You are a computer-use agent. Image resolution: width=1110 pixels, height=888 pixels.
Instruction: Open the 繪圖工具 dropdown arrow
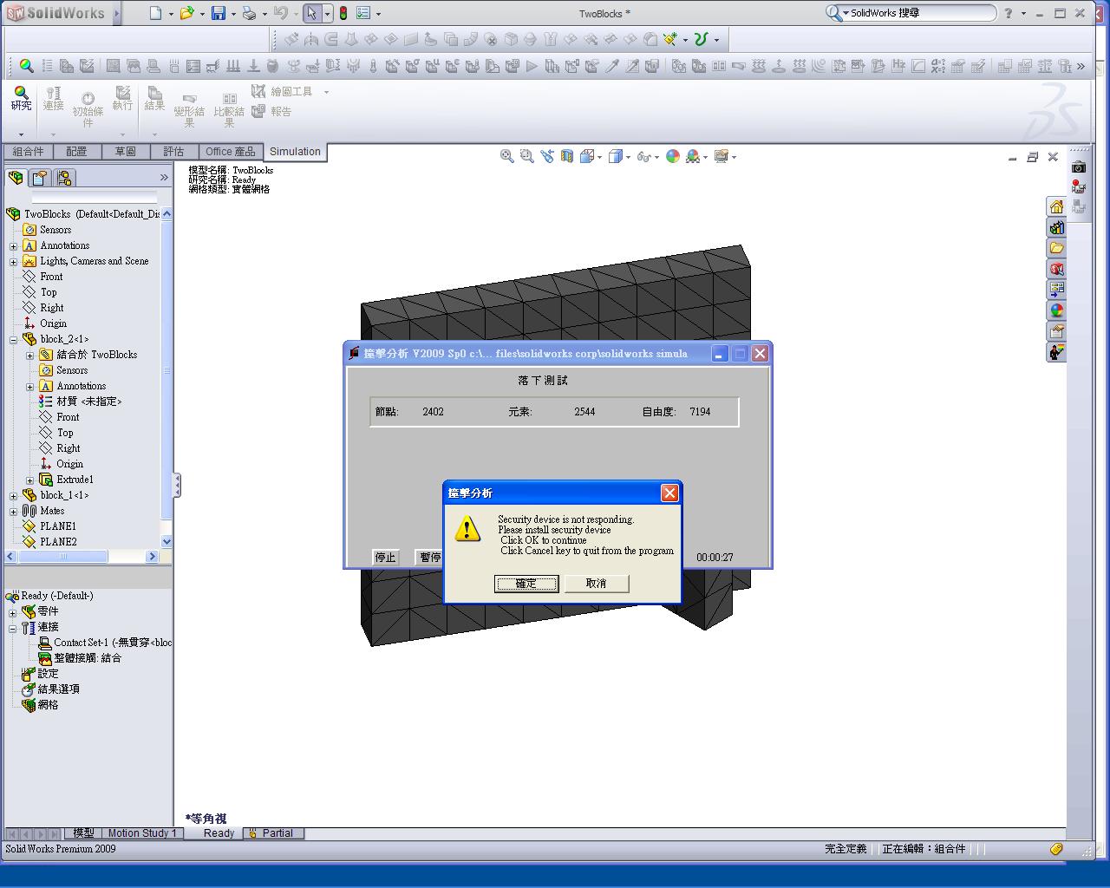click(x=326, y=92)
